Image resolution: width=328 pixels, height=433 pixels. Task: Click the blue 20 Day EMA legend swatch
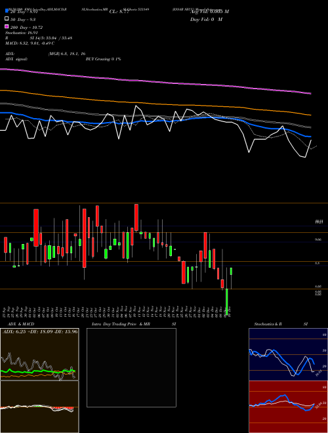(7, 11)
